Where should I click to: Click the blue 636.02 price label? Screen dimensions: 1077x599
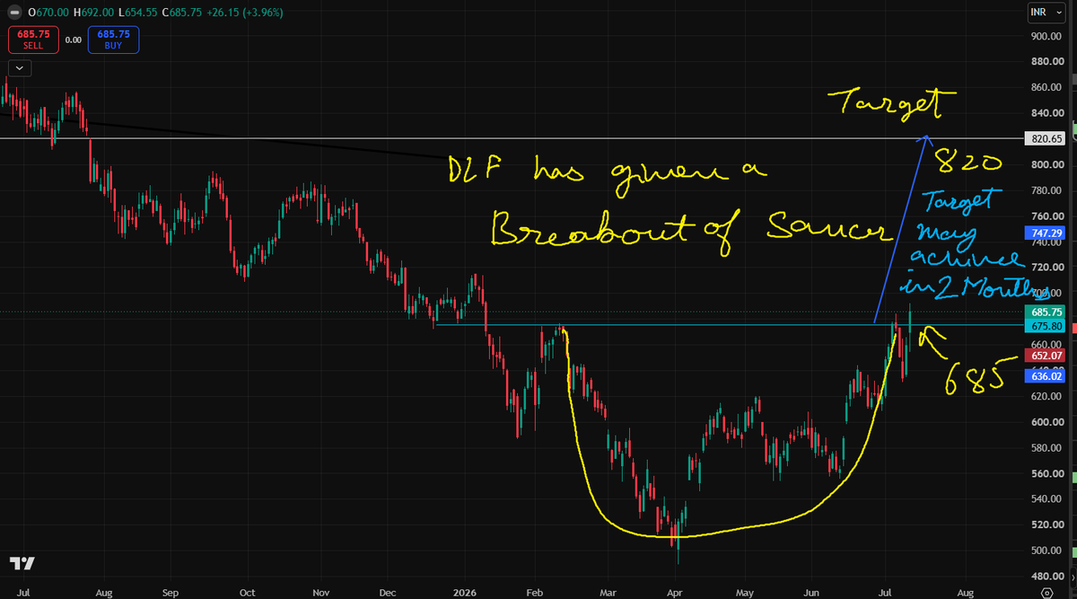[1046, 376]
